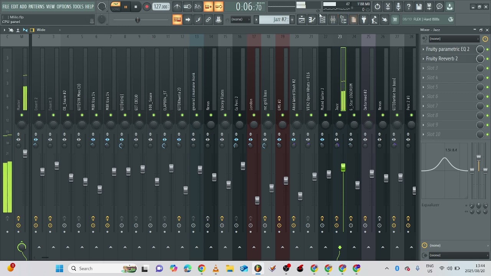The height and width of the screenshot is (276, 491).
Task: Open the channel rack icon
Action: click(322, 20)
